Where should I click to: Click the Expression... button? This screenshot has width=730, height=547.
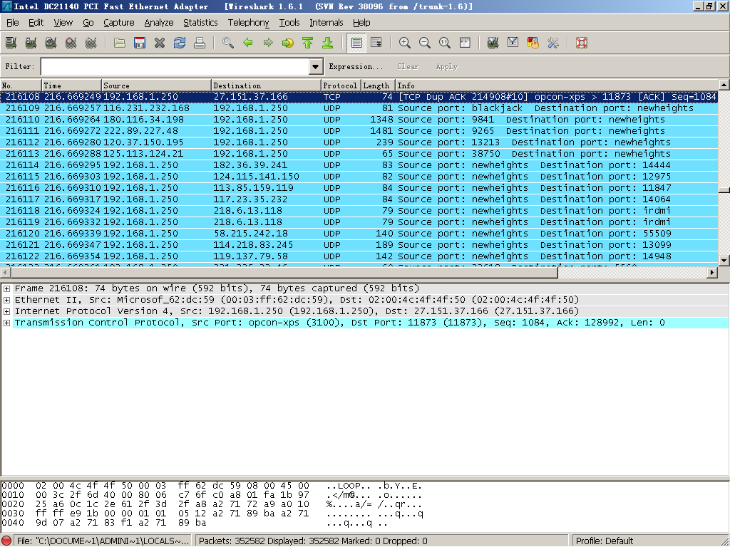click(x=356, y=66)
